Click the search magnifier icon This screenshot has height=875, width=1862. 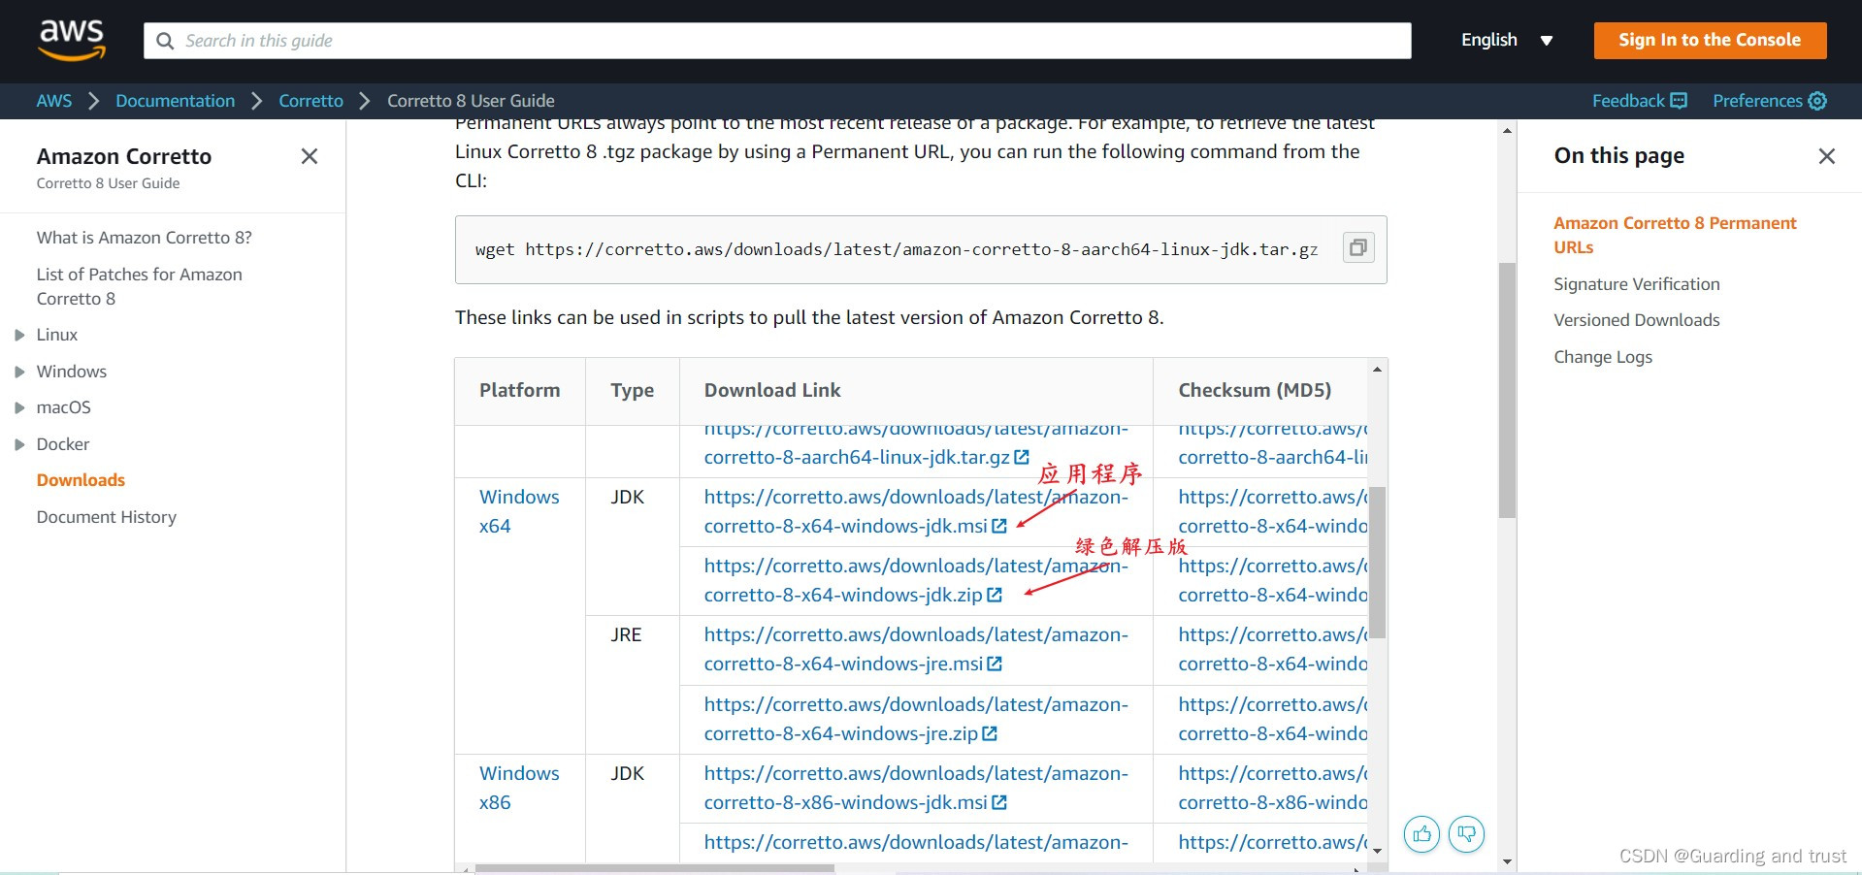tap(165, 41)
